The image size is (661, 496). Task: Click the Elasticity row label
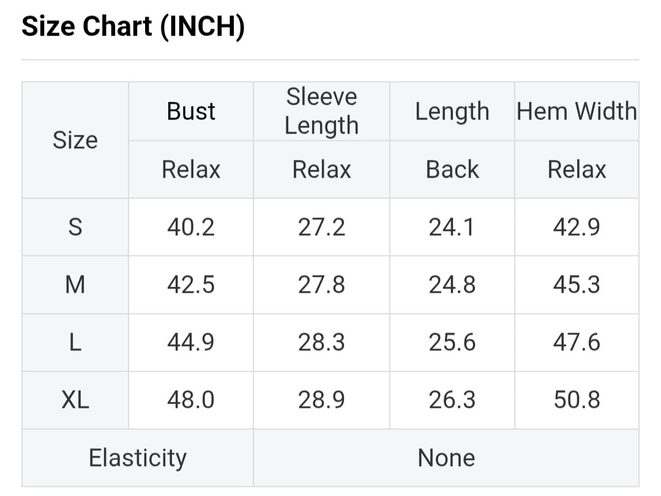[x=137, y=458]
